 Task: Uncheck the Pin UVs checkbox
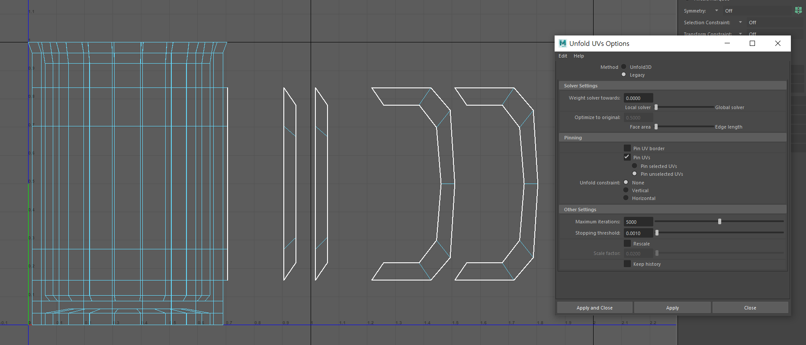627,157
